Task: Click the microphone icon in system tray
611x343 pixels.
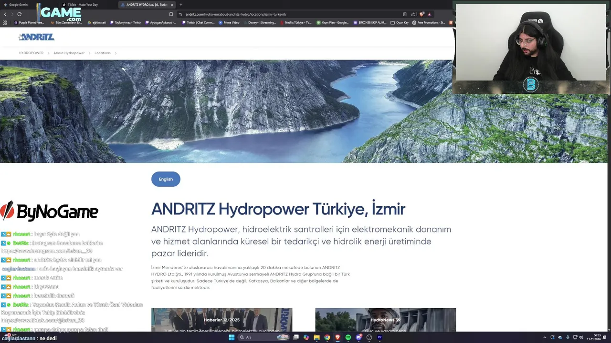Action: 568,337
